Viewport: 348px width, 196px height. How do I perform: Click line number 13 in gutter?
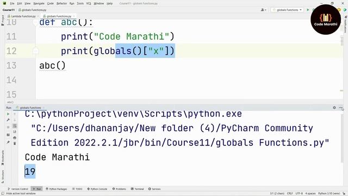pos(11,65)
